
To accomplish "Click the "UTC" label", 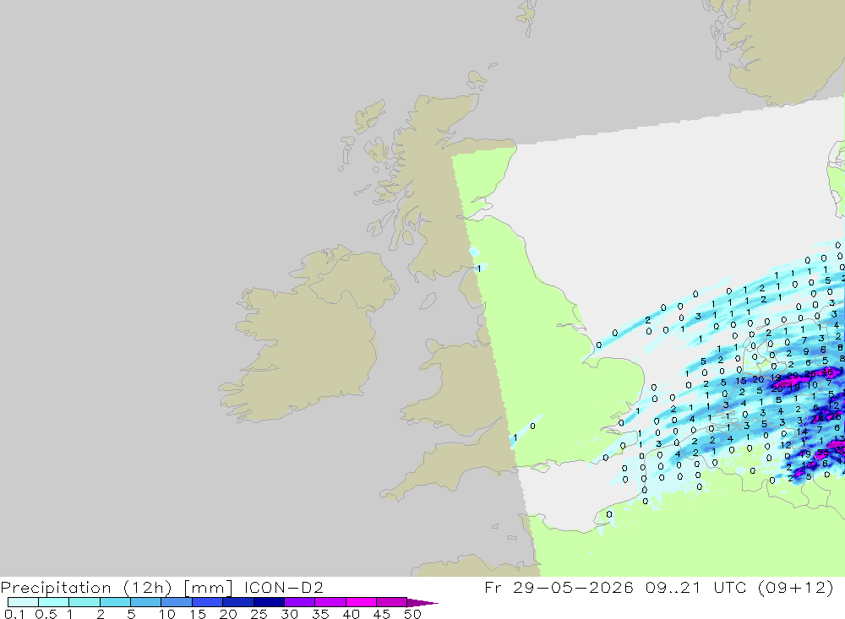I will click(x=730, y=587).
